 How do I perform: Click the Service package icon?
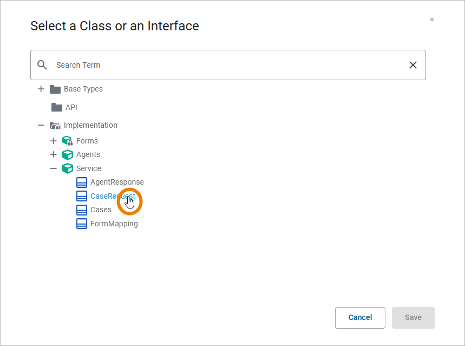(68, 168)
